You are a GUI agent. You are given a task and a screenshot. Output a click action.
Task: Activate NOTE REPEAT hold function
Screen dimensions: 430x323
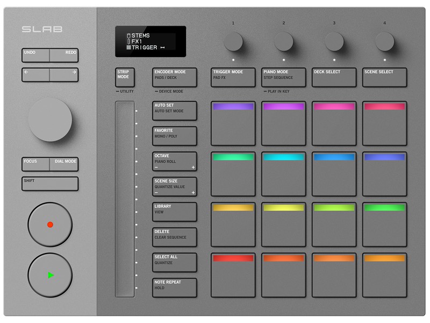tap(174, 287)
